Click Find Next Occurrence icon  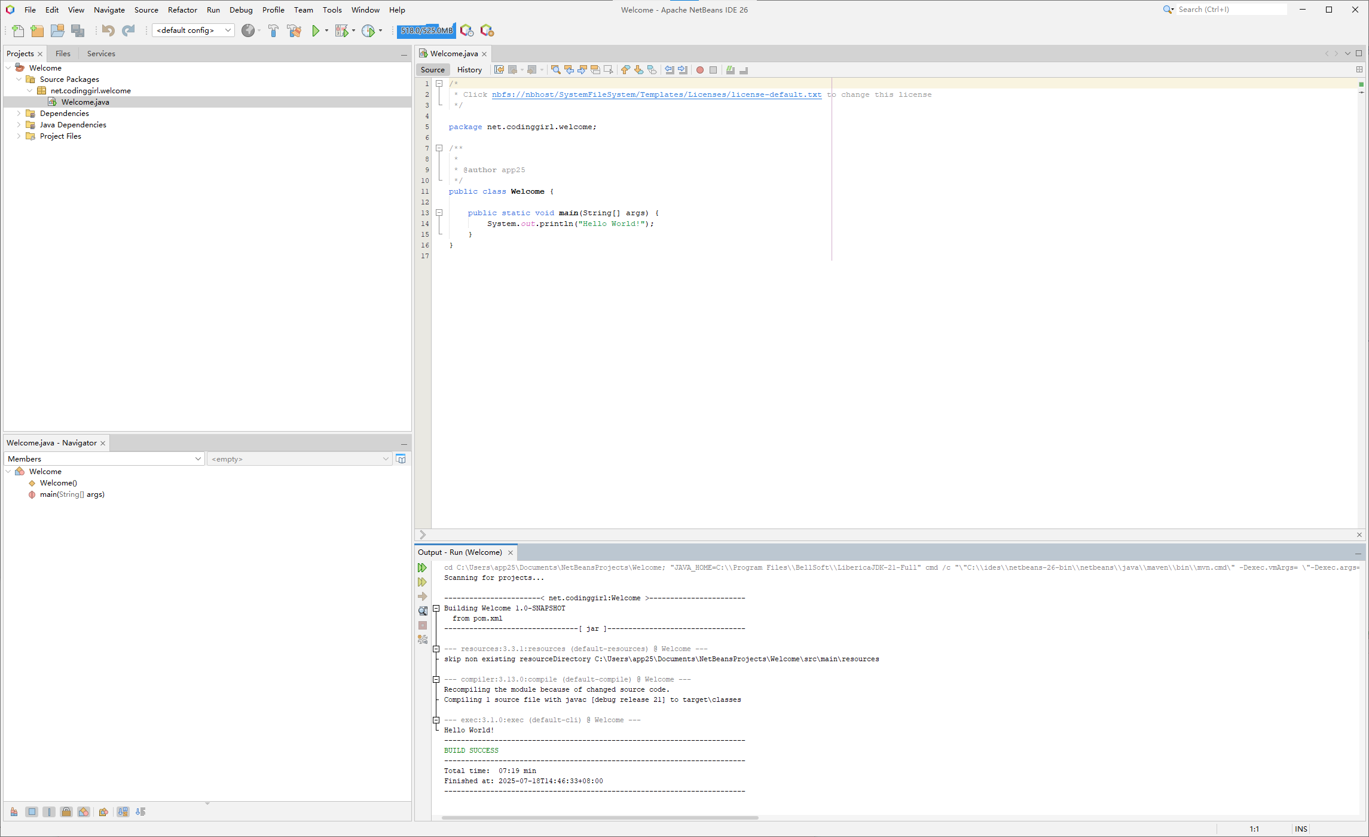pos(582,70)
